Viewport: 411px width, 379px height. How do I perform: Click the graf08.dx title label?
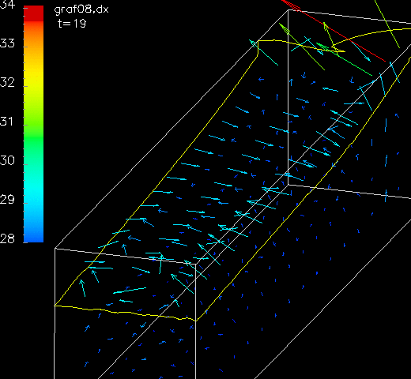pyautogui.click(x=81, y=9)
